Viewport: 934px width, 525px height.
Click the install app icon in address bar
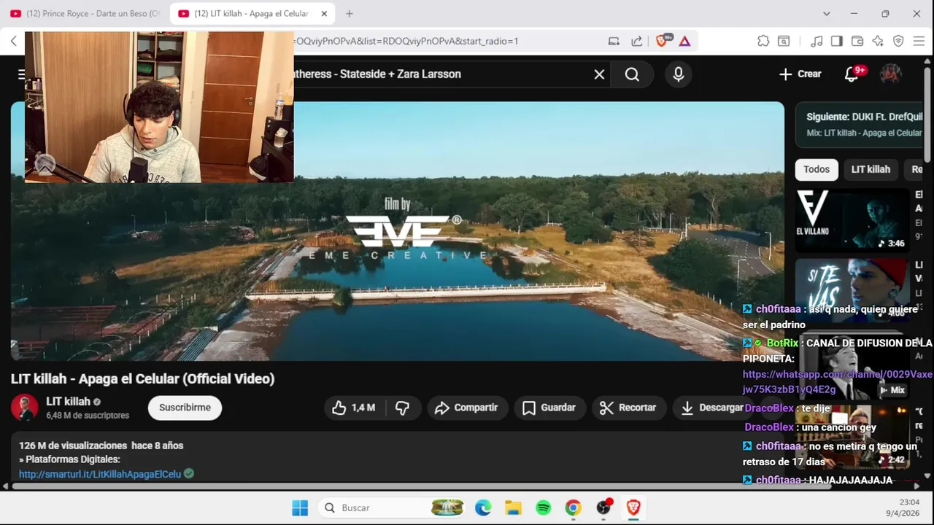614,41
